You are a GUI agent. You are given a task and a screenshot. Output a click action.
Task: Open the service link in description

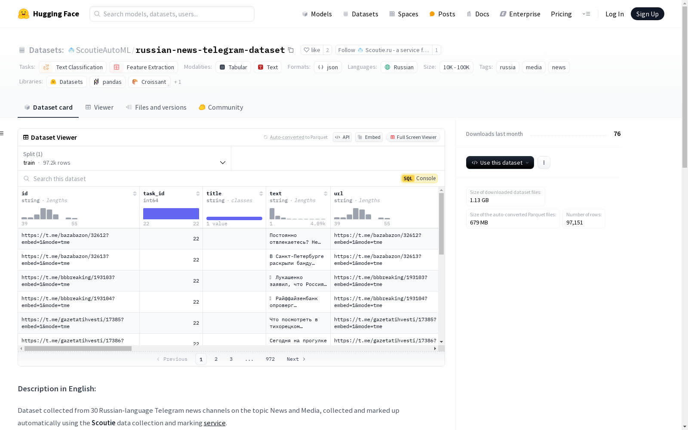point(215,423)
